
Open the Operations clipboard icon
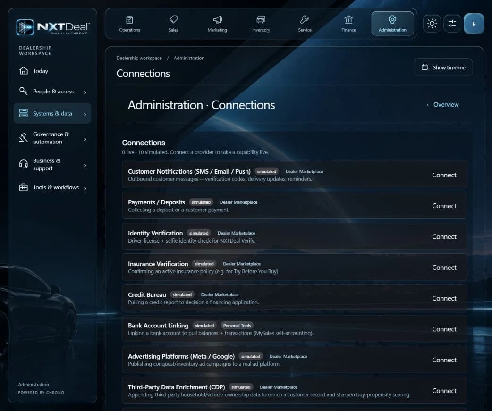[129, 20]
